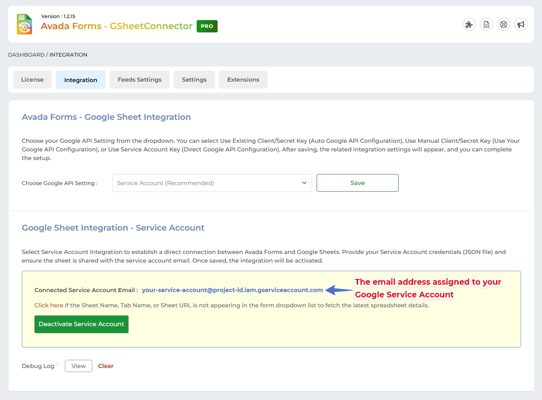Image resolution: width=542 pixels, height=400 pixels.
Task: Click the megaphone announcements icon
Action: coord(521,25)
